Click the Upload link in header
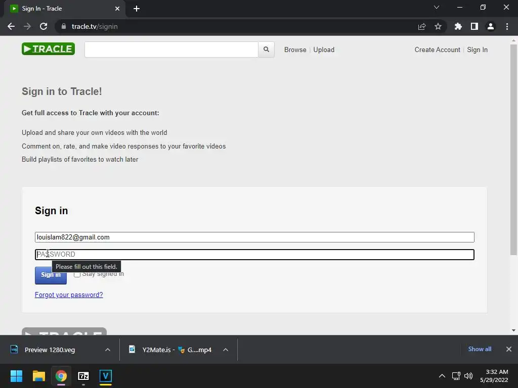 pyautogui.click(x=324, y=50)
